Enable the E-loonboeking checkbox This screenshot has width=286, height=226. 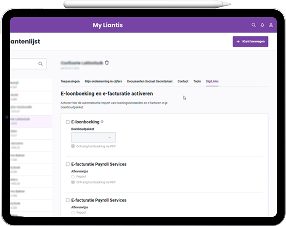coord(68,122)
